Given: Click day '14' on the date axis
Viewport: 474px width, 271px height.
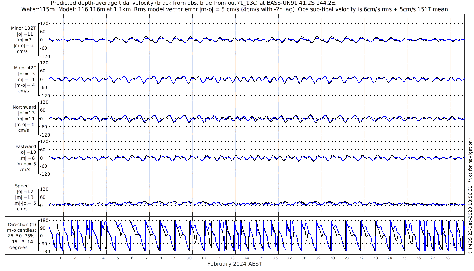Looking at the screenshot, I should click(x=246, y=258).
